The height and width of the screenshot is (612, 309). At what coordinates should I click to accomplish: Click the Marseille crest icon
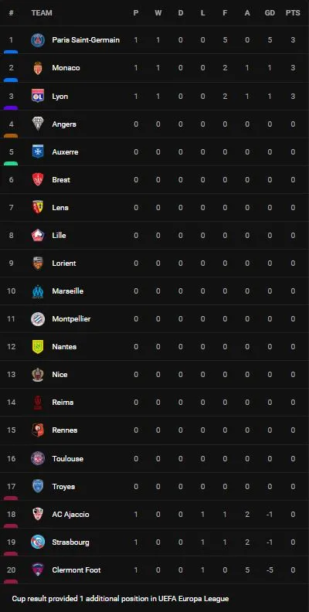coord(38,291)
